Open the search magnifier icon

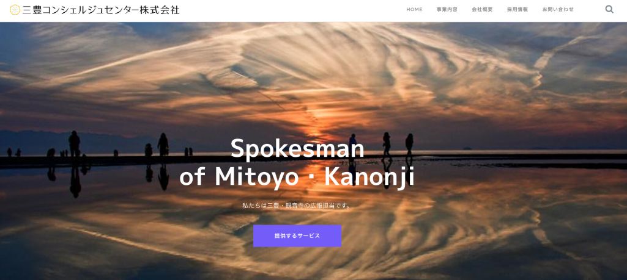coord(609,9)
